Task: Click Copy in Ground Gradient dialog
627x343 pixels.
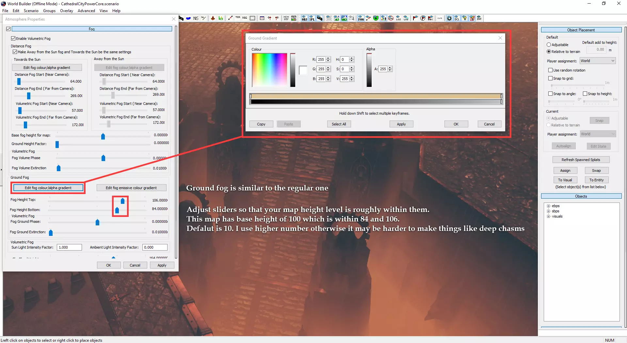Action: 261,124
